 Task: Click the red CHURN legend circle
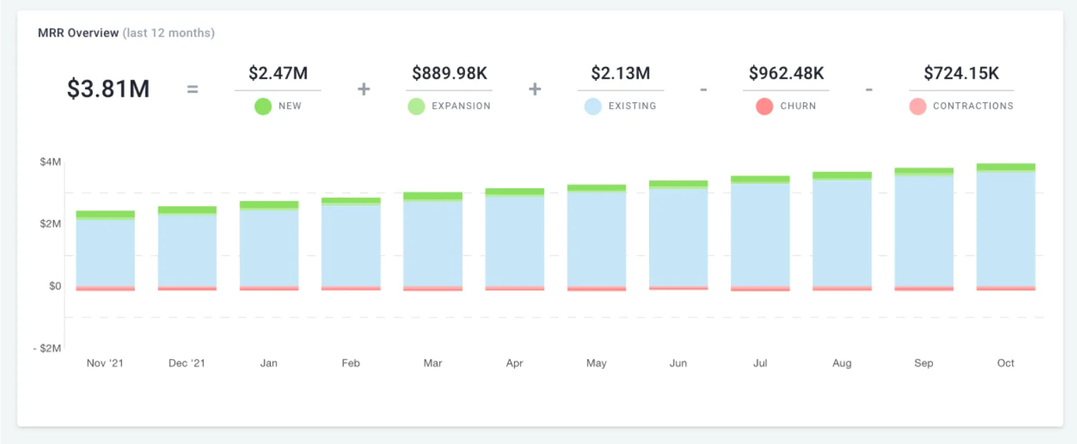click(x=764, y=107)
